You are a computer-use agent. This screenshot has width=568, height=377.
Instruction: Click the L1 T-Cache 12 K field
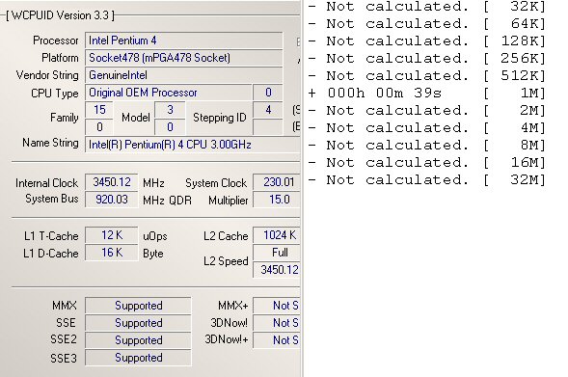(x=112, y=235)
